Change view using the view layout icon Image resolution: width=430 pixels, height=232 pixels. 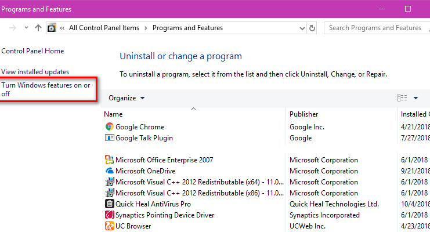[x=402, y=97]
